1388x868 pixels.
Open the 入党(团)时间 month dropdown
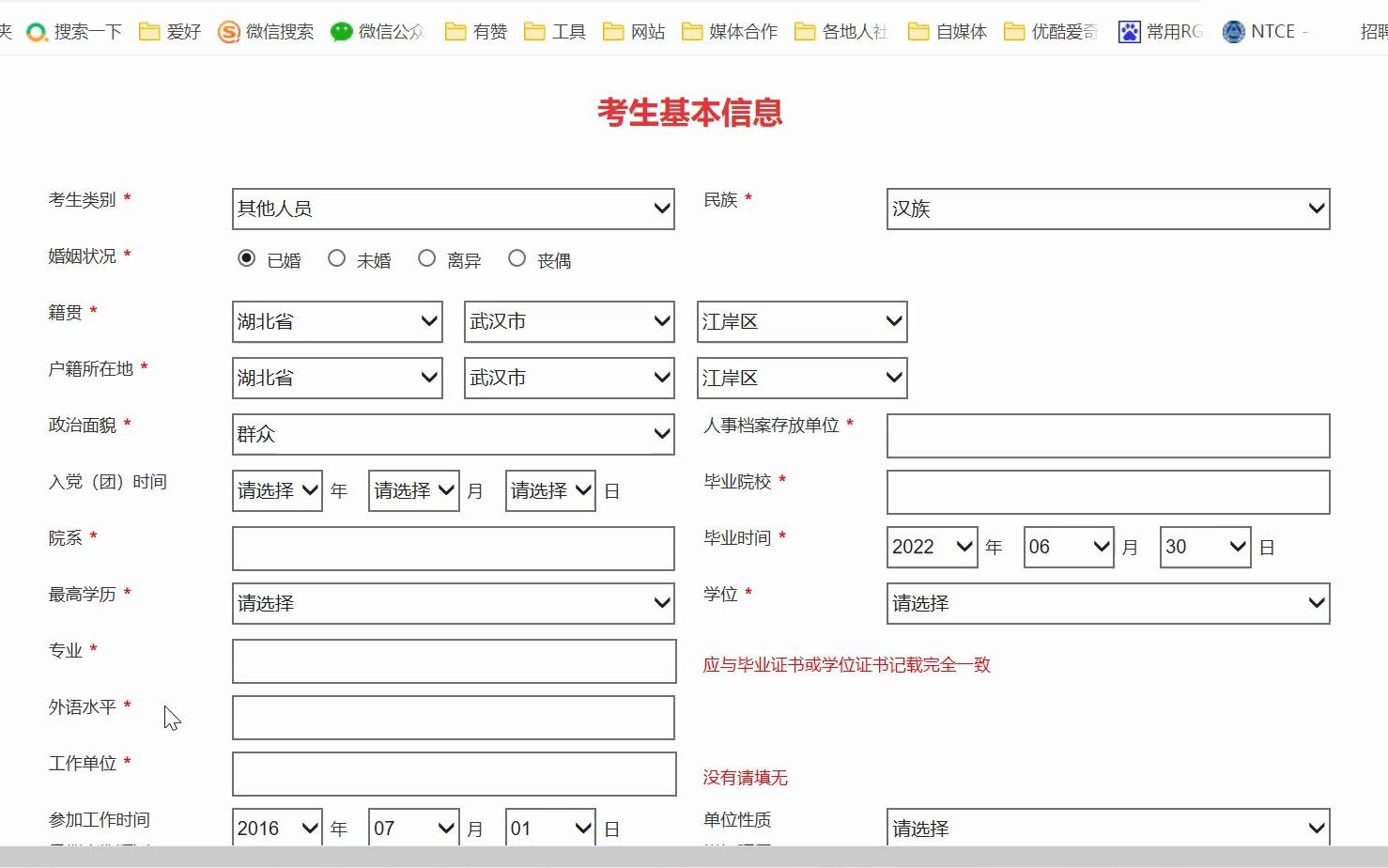point(414,490)
